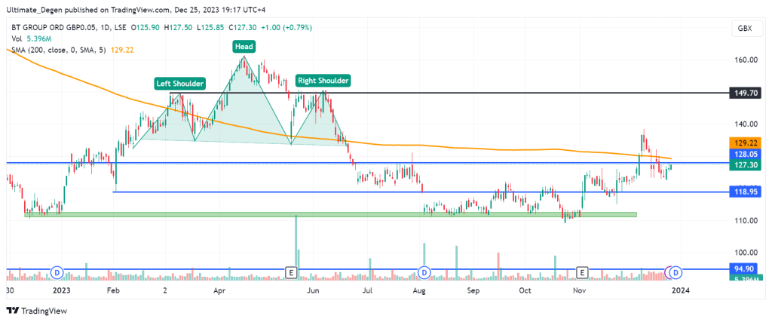Click the orange 129.22 SMA price label
Viewport: 772px width, 322px height.
(746, 143)
